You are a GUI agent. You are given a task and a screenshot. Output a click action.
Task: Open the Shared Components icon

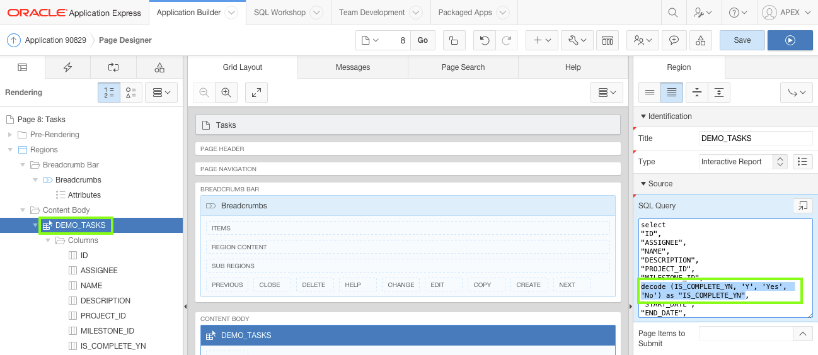[x=608, y=40]
